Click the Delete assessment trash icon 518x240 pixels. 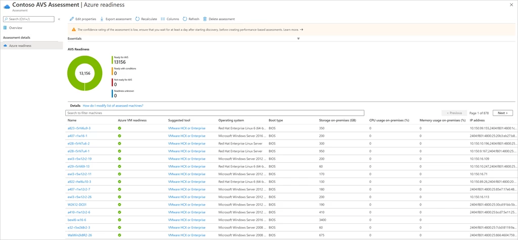tap(205, 19)
